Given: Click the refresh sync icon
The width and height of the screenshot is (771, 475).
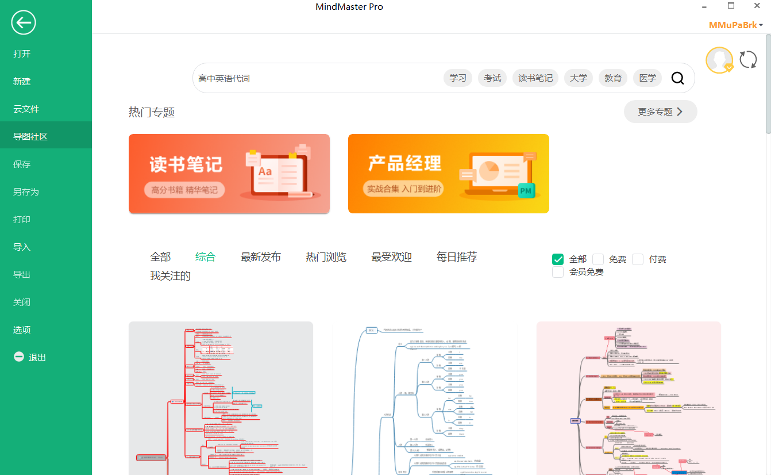Looking at the screenshot, I should tap(748, 59).
